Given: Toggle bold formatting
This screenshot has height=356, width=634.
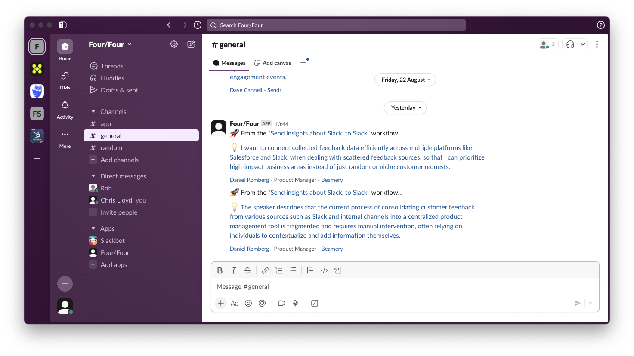Looking at the screenshot, I should 220,270.
